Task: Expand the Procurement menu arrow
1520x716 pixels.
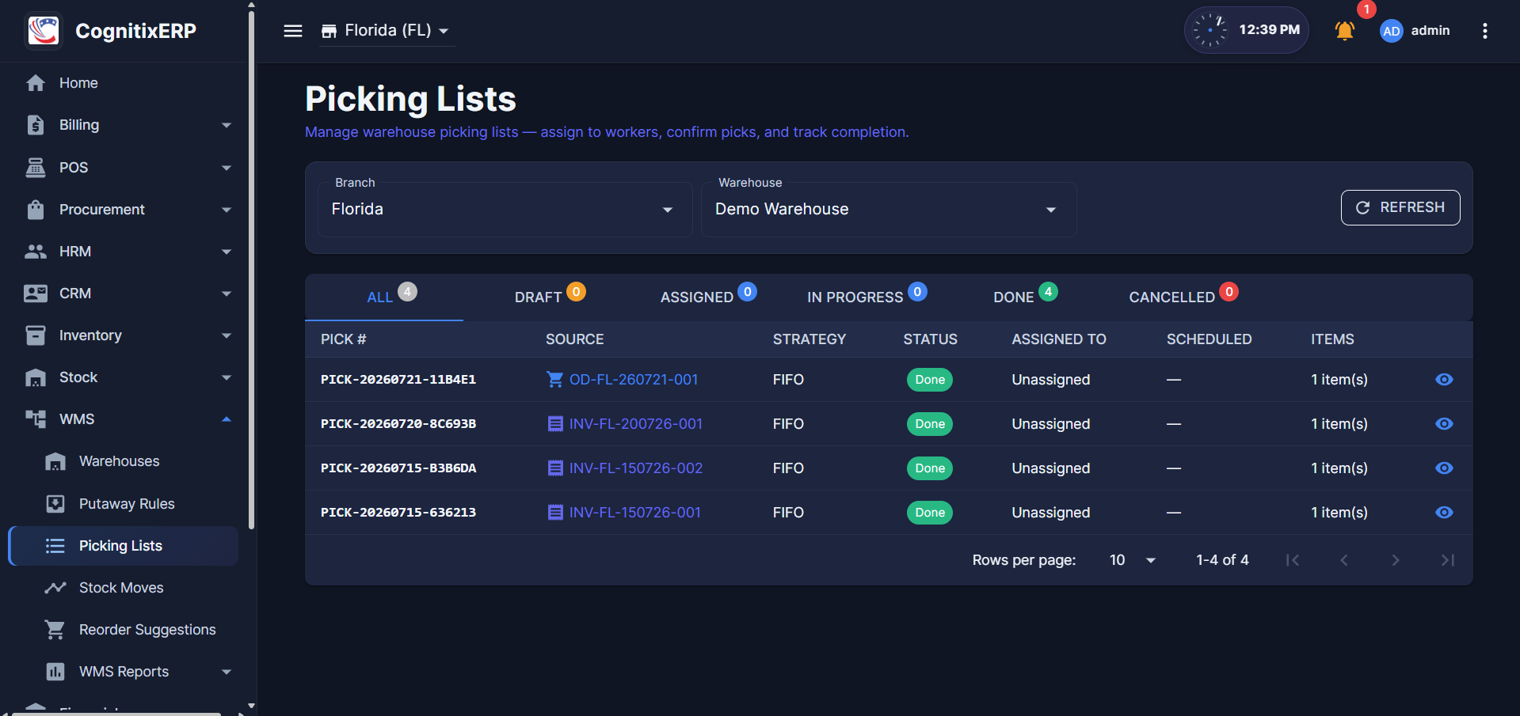Action: click(227, 209)
